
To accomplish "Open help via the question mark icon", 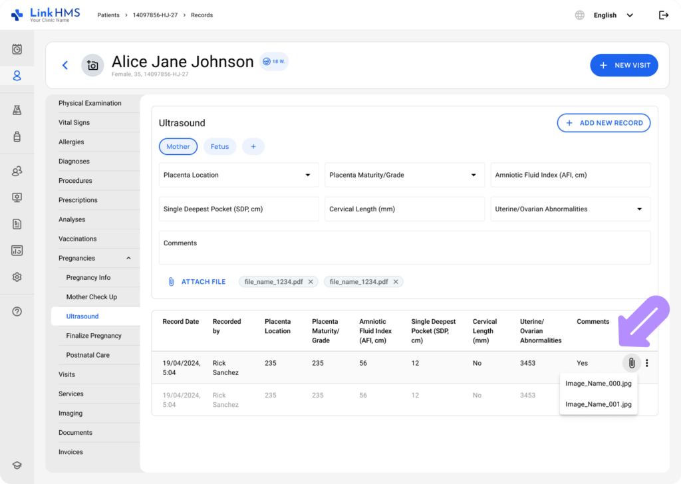I will click(17, 311).
